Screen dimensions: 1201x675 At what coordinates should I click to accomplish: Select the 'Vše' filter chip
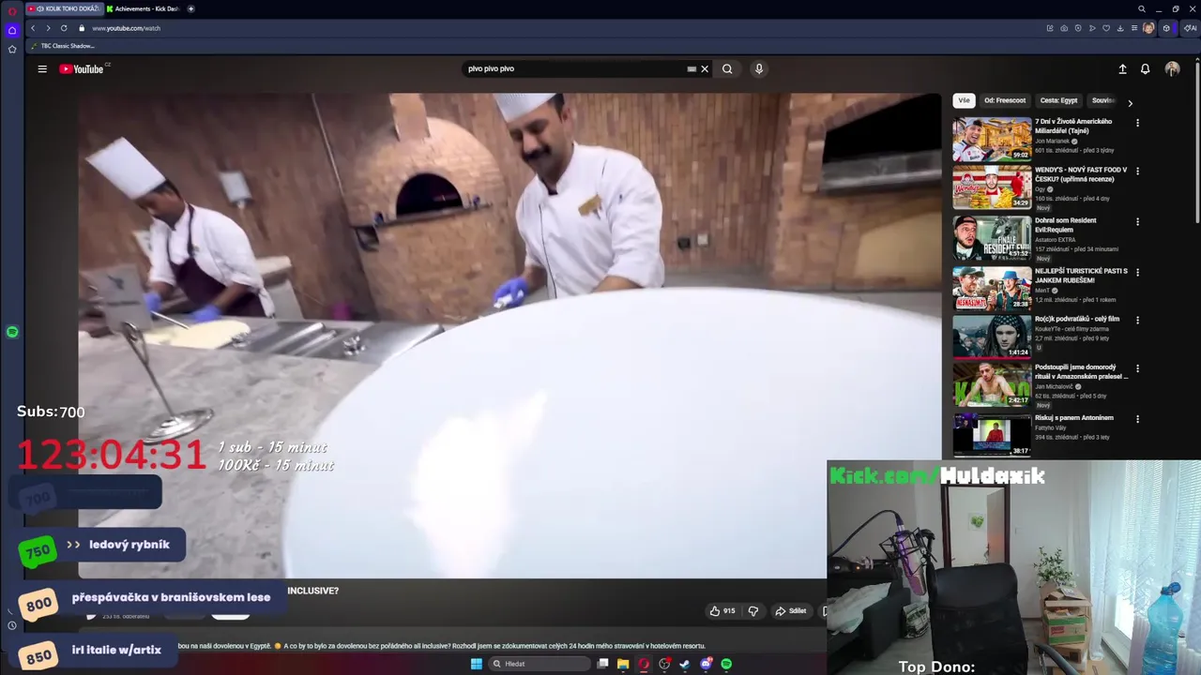[x=964, y=100]
